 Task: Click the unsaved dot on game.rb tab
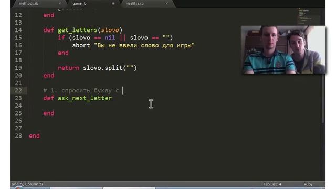point(113,4)
